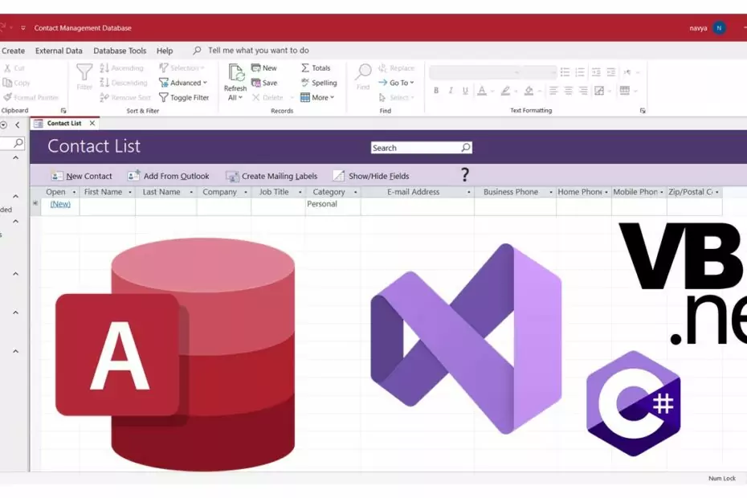
Task: Click Copy in Clipboard group
Action: tap(17, 83)
